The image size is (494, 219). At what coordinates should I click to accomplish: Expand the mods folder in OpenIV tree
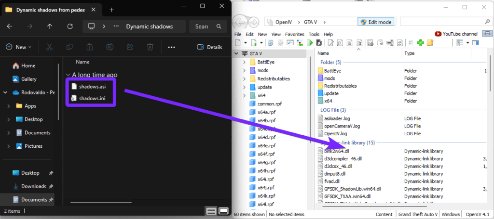(244, 70)
